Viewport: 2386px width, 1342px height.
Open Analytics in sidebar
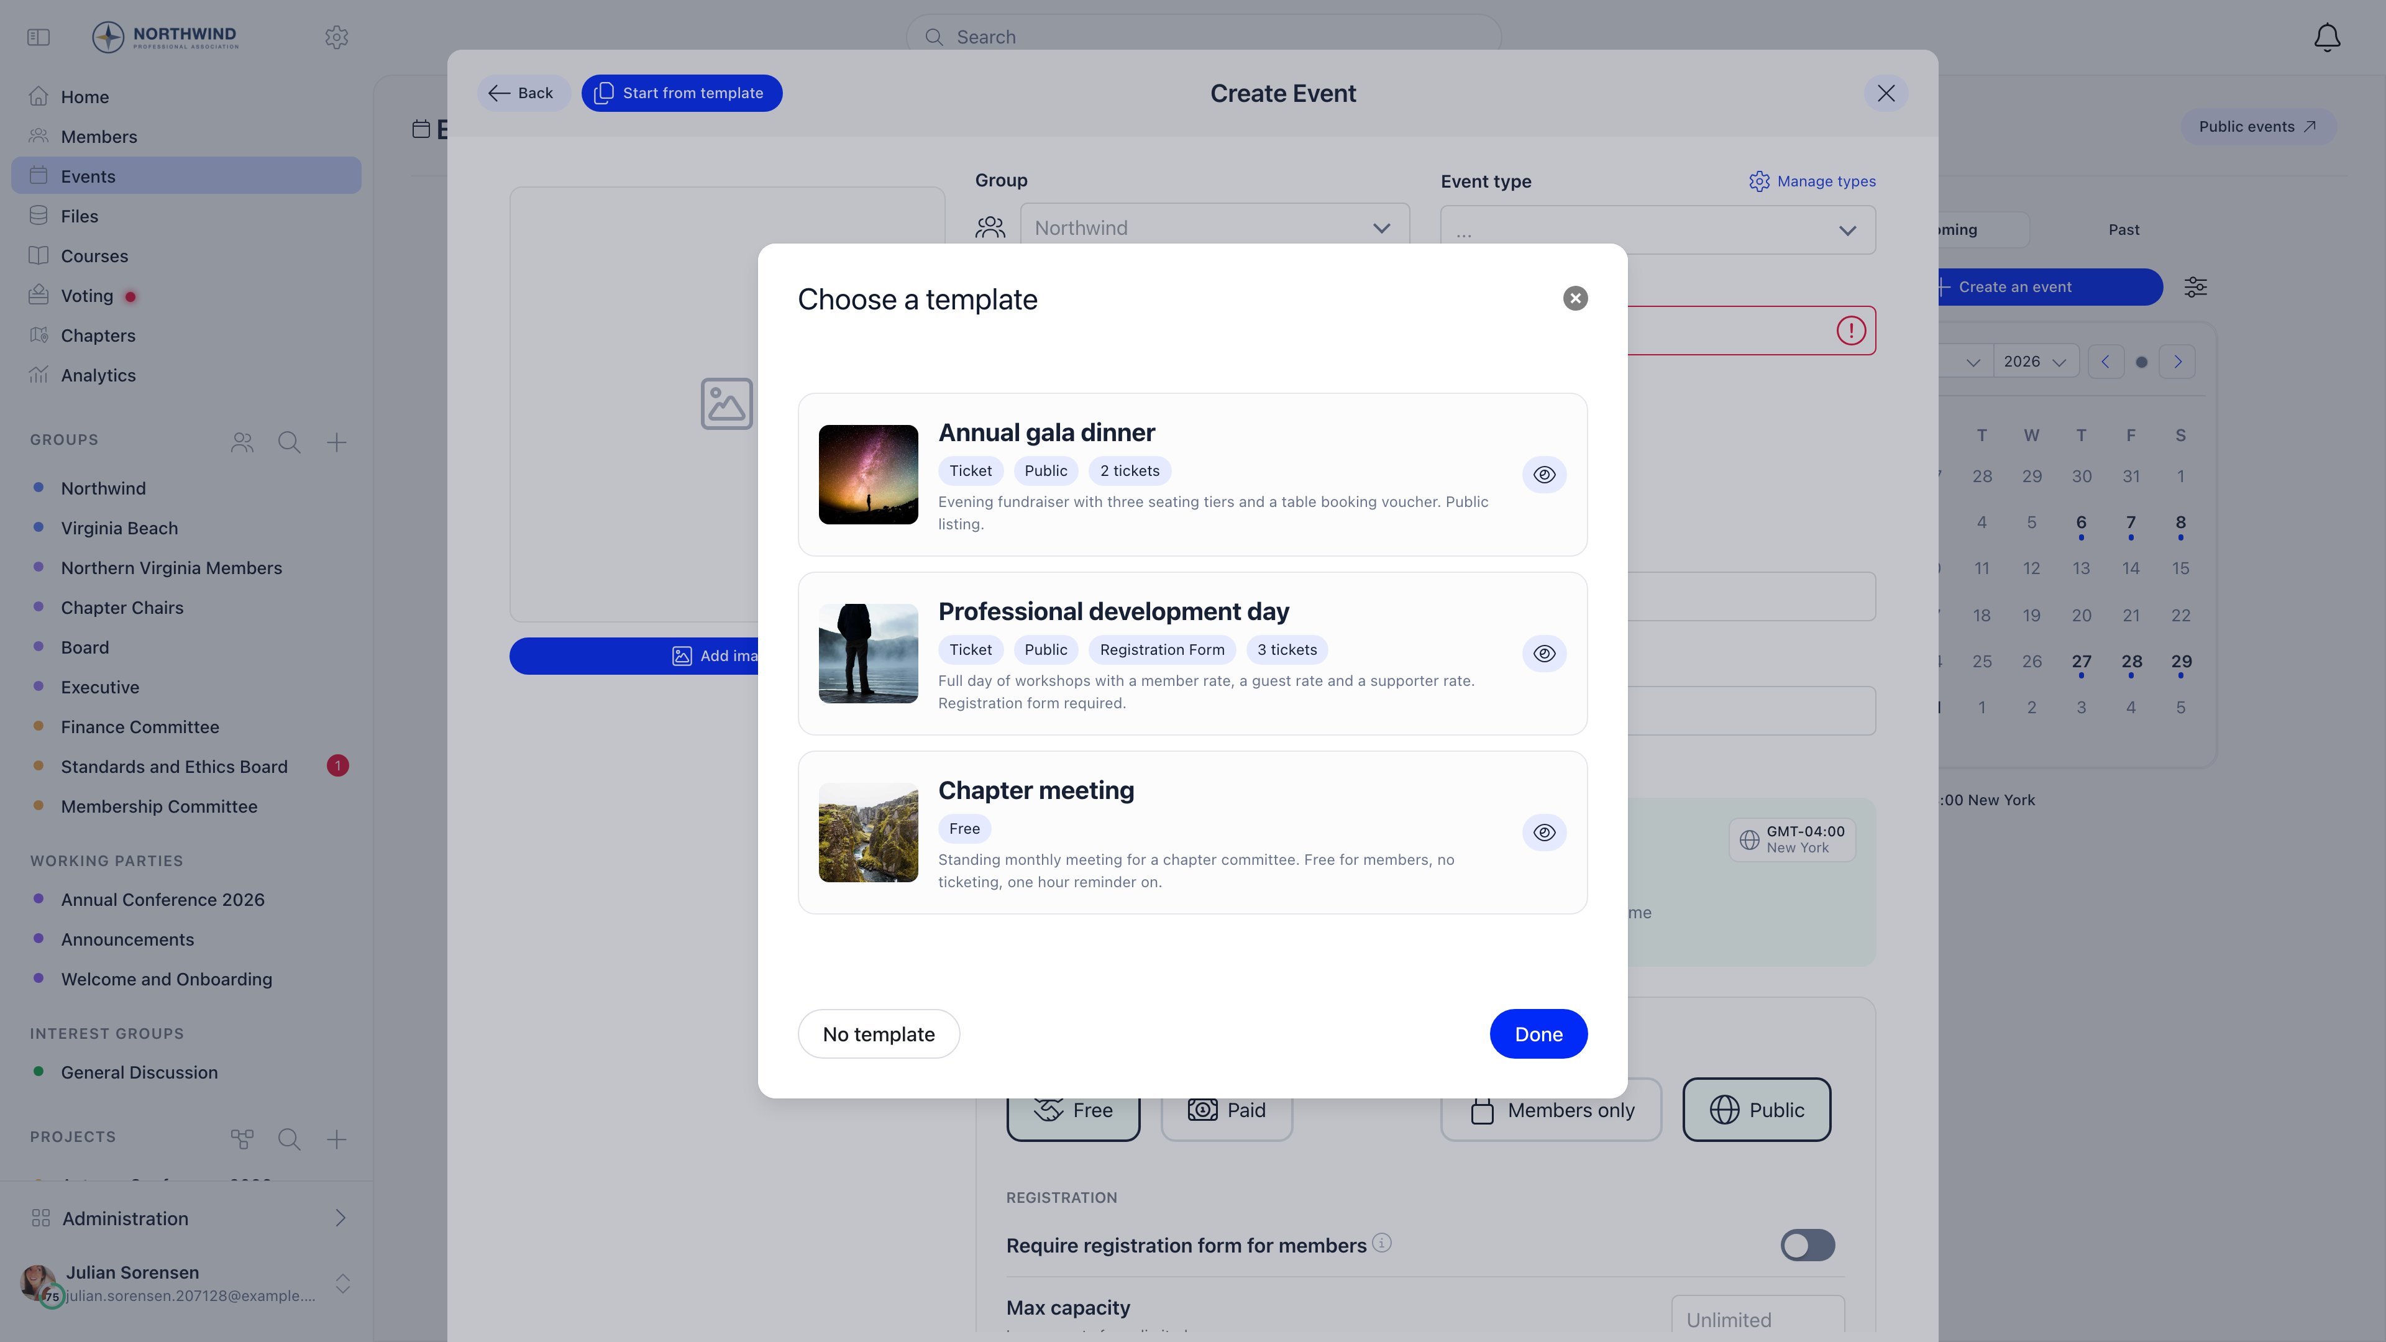[186, 375]
